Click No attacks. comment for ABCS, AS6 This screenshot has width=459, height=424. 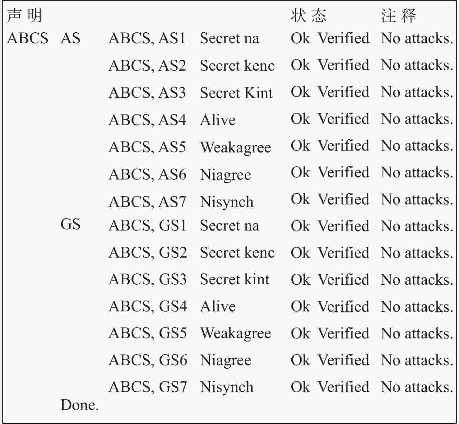click(x=417, y=172)
